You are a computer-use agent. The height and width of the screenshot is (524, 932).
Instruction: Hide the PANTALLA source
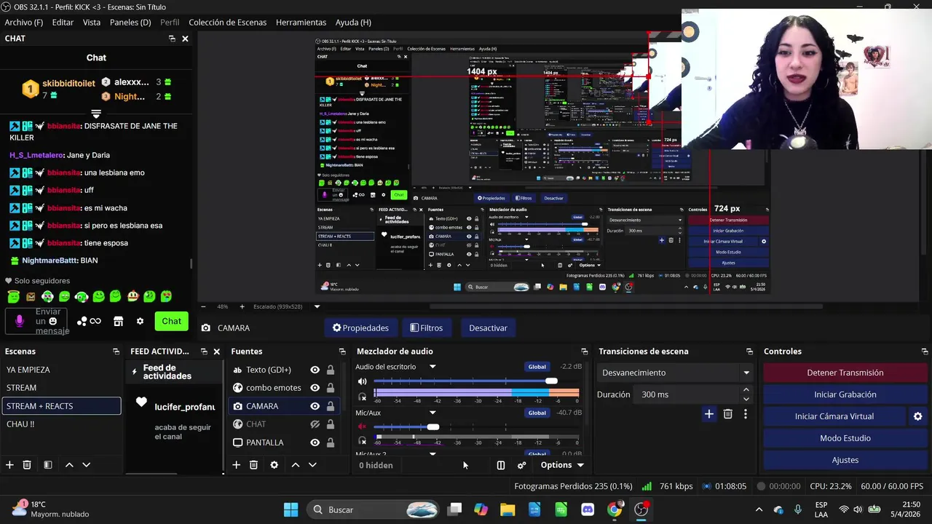pyautogui.click(x=315, y=442)
